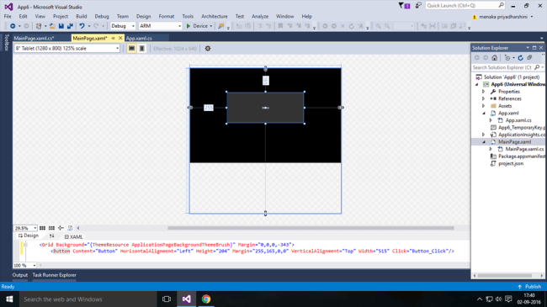Click the Quick Launch search box

coord(465,6)
